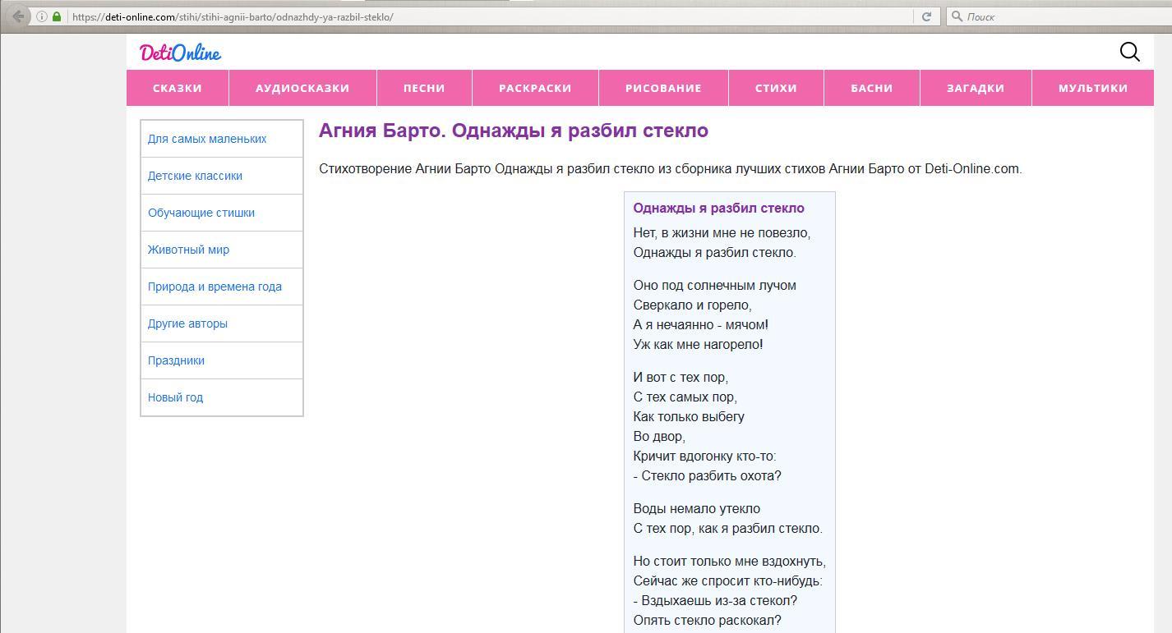1172x633 pixels.
Task: Click line А я нечаянно - мячом!
Action: pos(701,325)
